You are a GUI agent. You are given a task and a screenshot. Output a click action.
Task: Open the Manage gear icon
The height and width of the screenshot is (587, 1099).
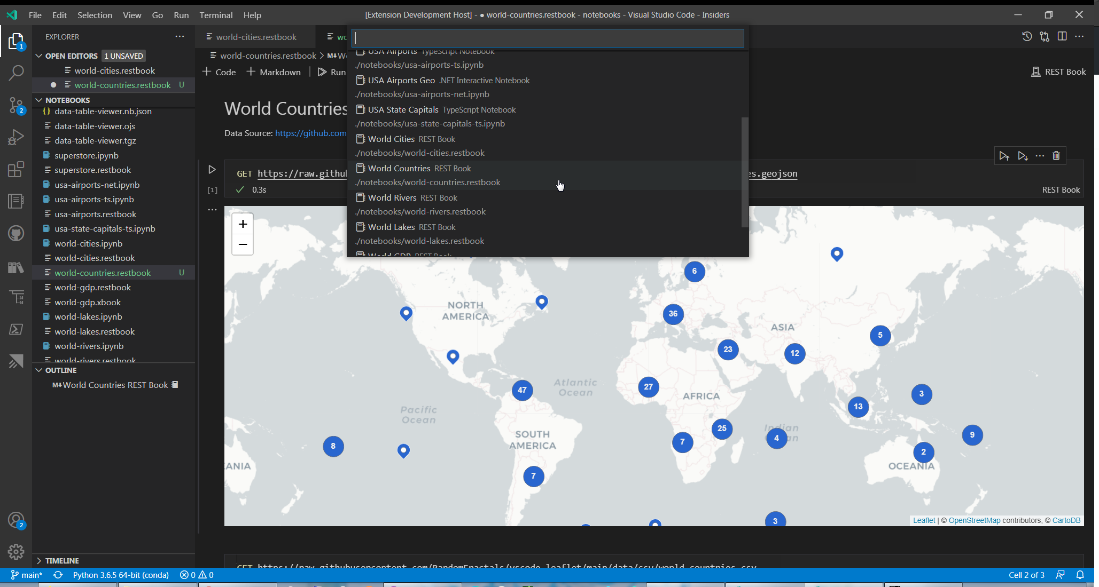point(16,552)
